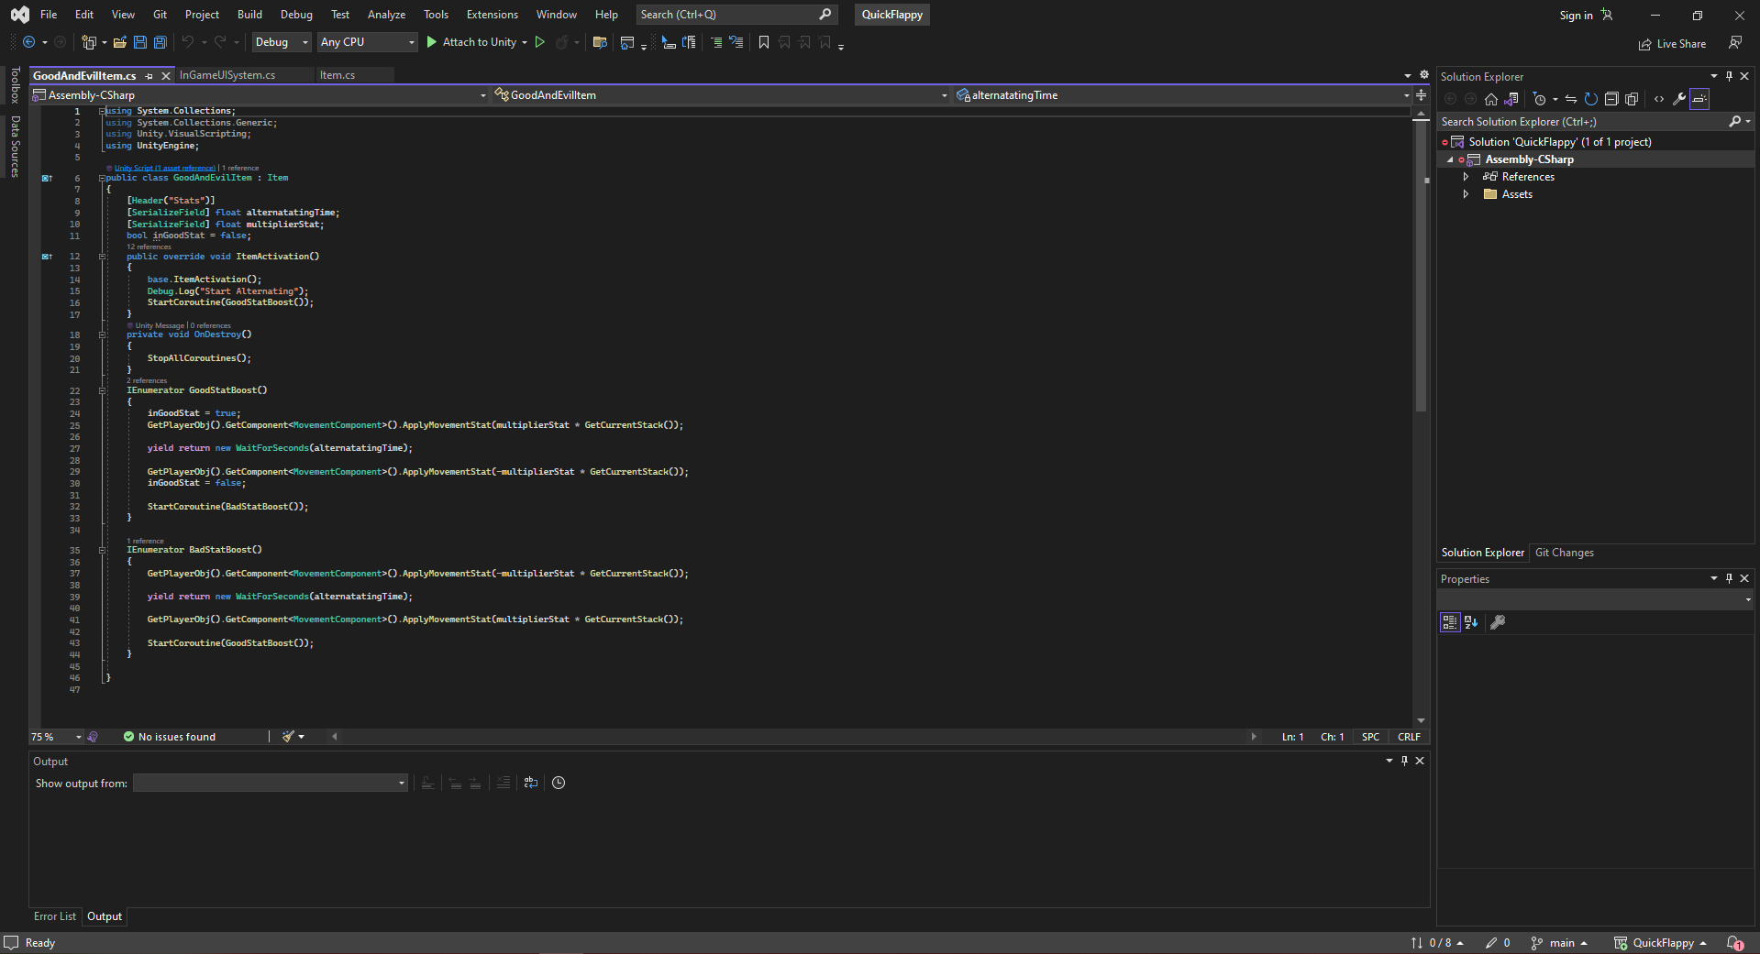Open the 75 % zoom dropdown
1760x954 pixels.
tap(56, 737)
